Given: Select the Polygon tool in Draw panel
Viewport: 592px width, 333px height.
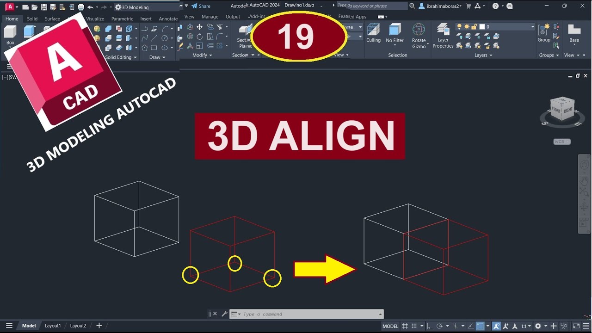Looking at the screenshot, I should tap(144, 48).
